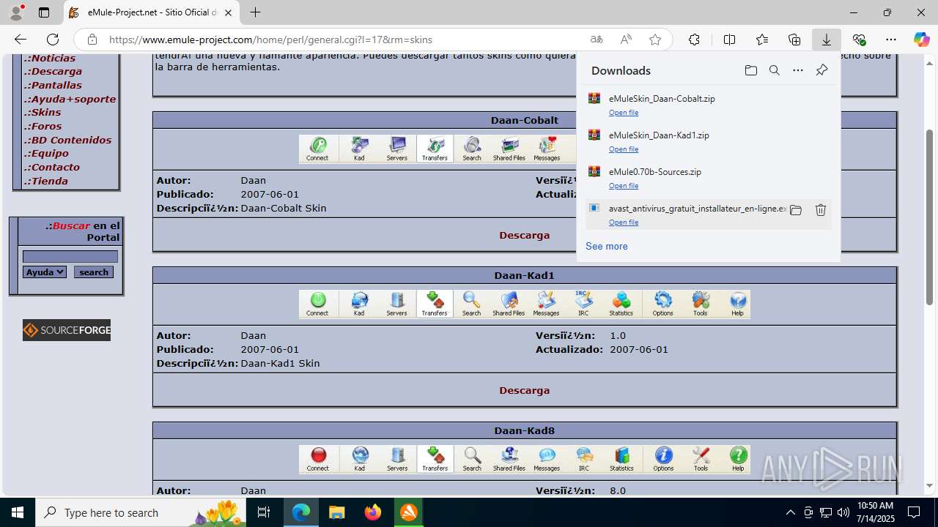The width and height of the screenshot is (938, 527).
Task: Open the Extensions puzzle icon
Action: pyautogui.click(x=694, y=40)
